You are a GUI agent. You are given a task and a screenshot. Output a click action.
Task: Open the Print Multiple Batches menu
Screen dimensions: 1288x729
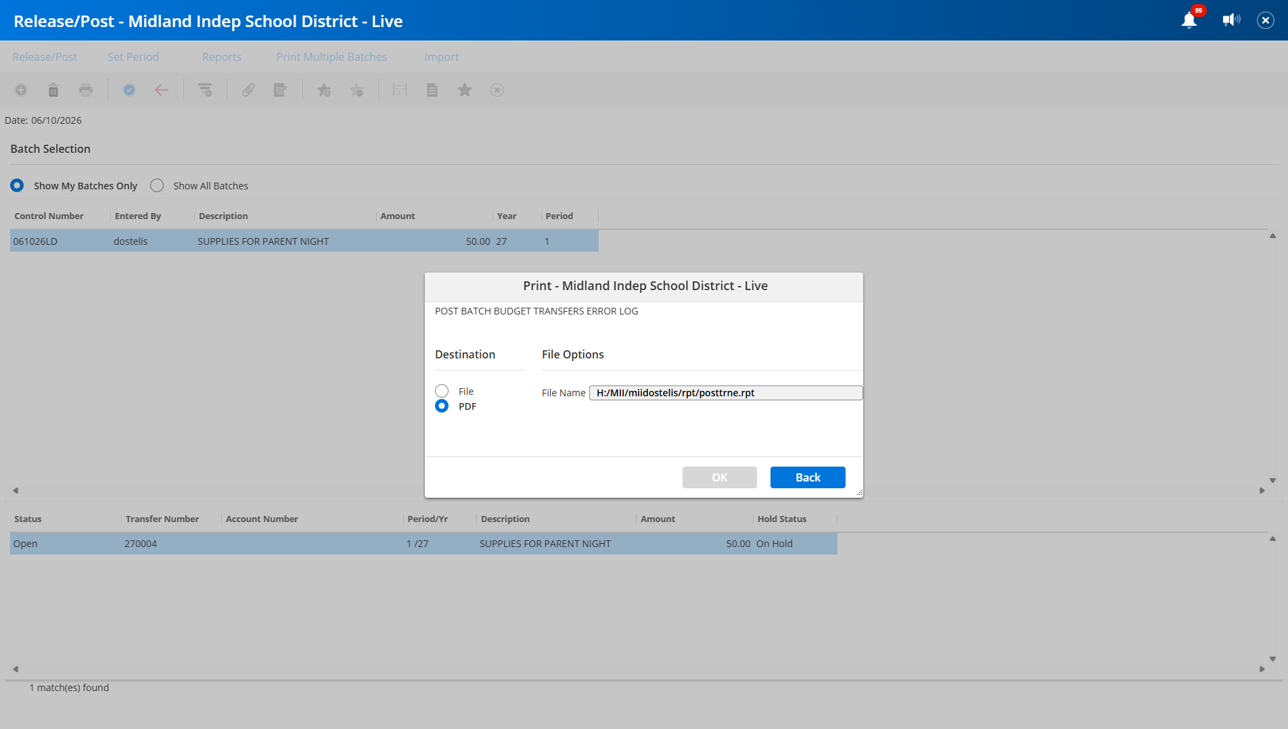point(331,57)
